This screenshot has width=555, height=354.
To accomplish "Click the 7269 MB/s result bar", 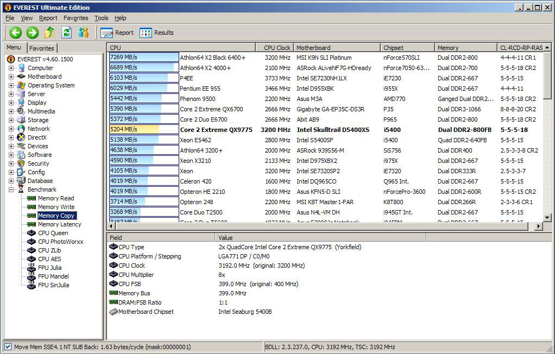I will point(144,58).
